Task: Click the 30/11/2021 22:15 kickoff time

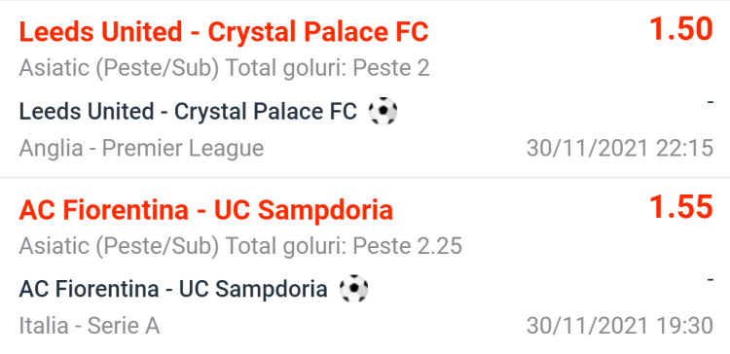Action: [x=620, y=149]
